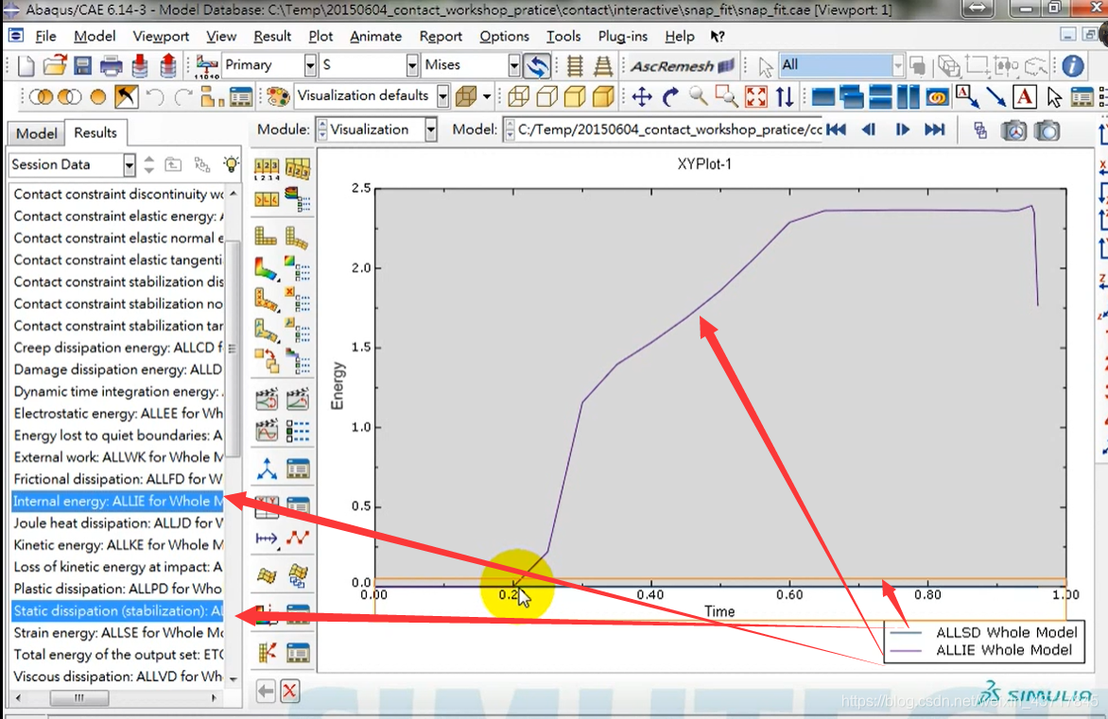Toggle the replace selected display group icon
Viewport: 1108px width, 719px height.
41,96
